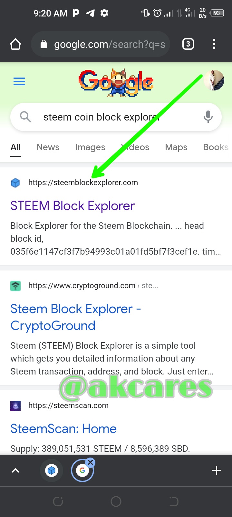
Task: Tap the browser home icon
Action: [15, 44]
